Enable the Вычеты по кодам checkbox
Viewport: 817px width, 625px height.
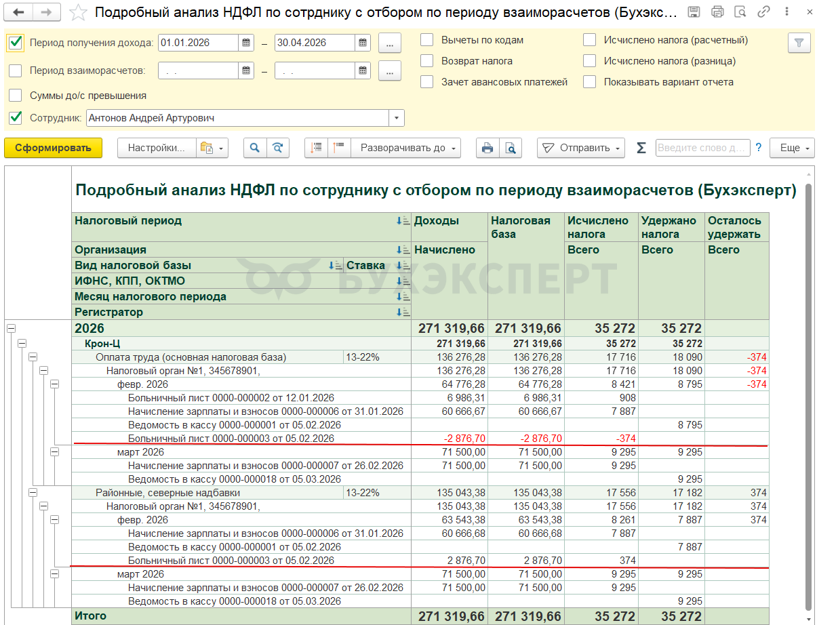point(427,40)
